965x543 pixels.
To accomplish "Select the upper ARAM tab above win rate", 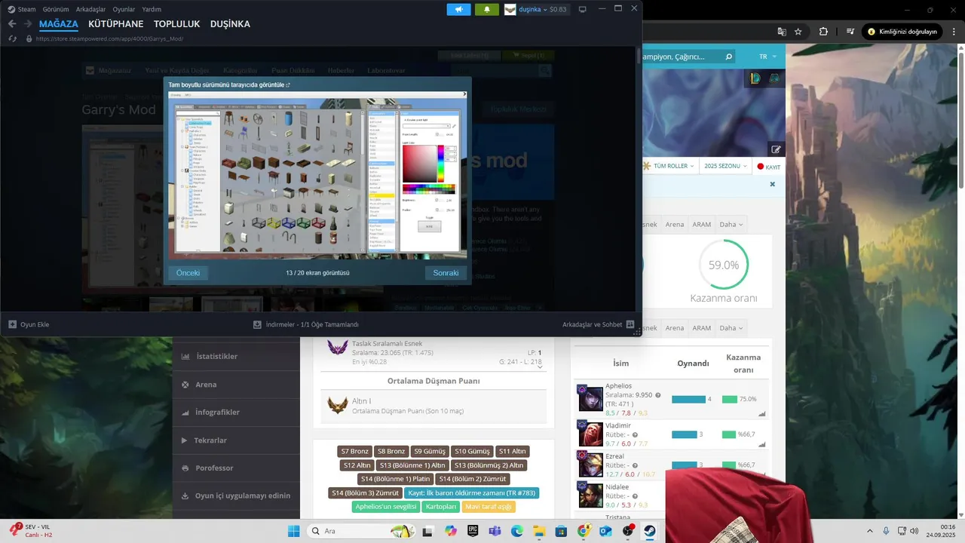I will [x=702, y=224].
